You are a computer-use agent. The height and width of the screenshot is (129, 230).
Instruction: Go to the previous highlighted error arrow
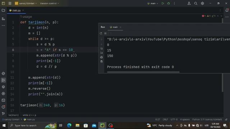click(218, 16)
